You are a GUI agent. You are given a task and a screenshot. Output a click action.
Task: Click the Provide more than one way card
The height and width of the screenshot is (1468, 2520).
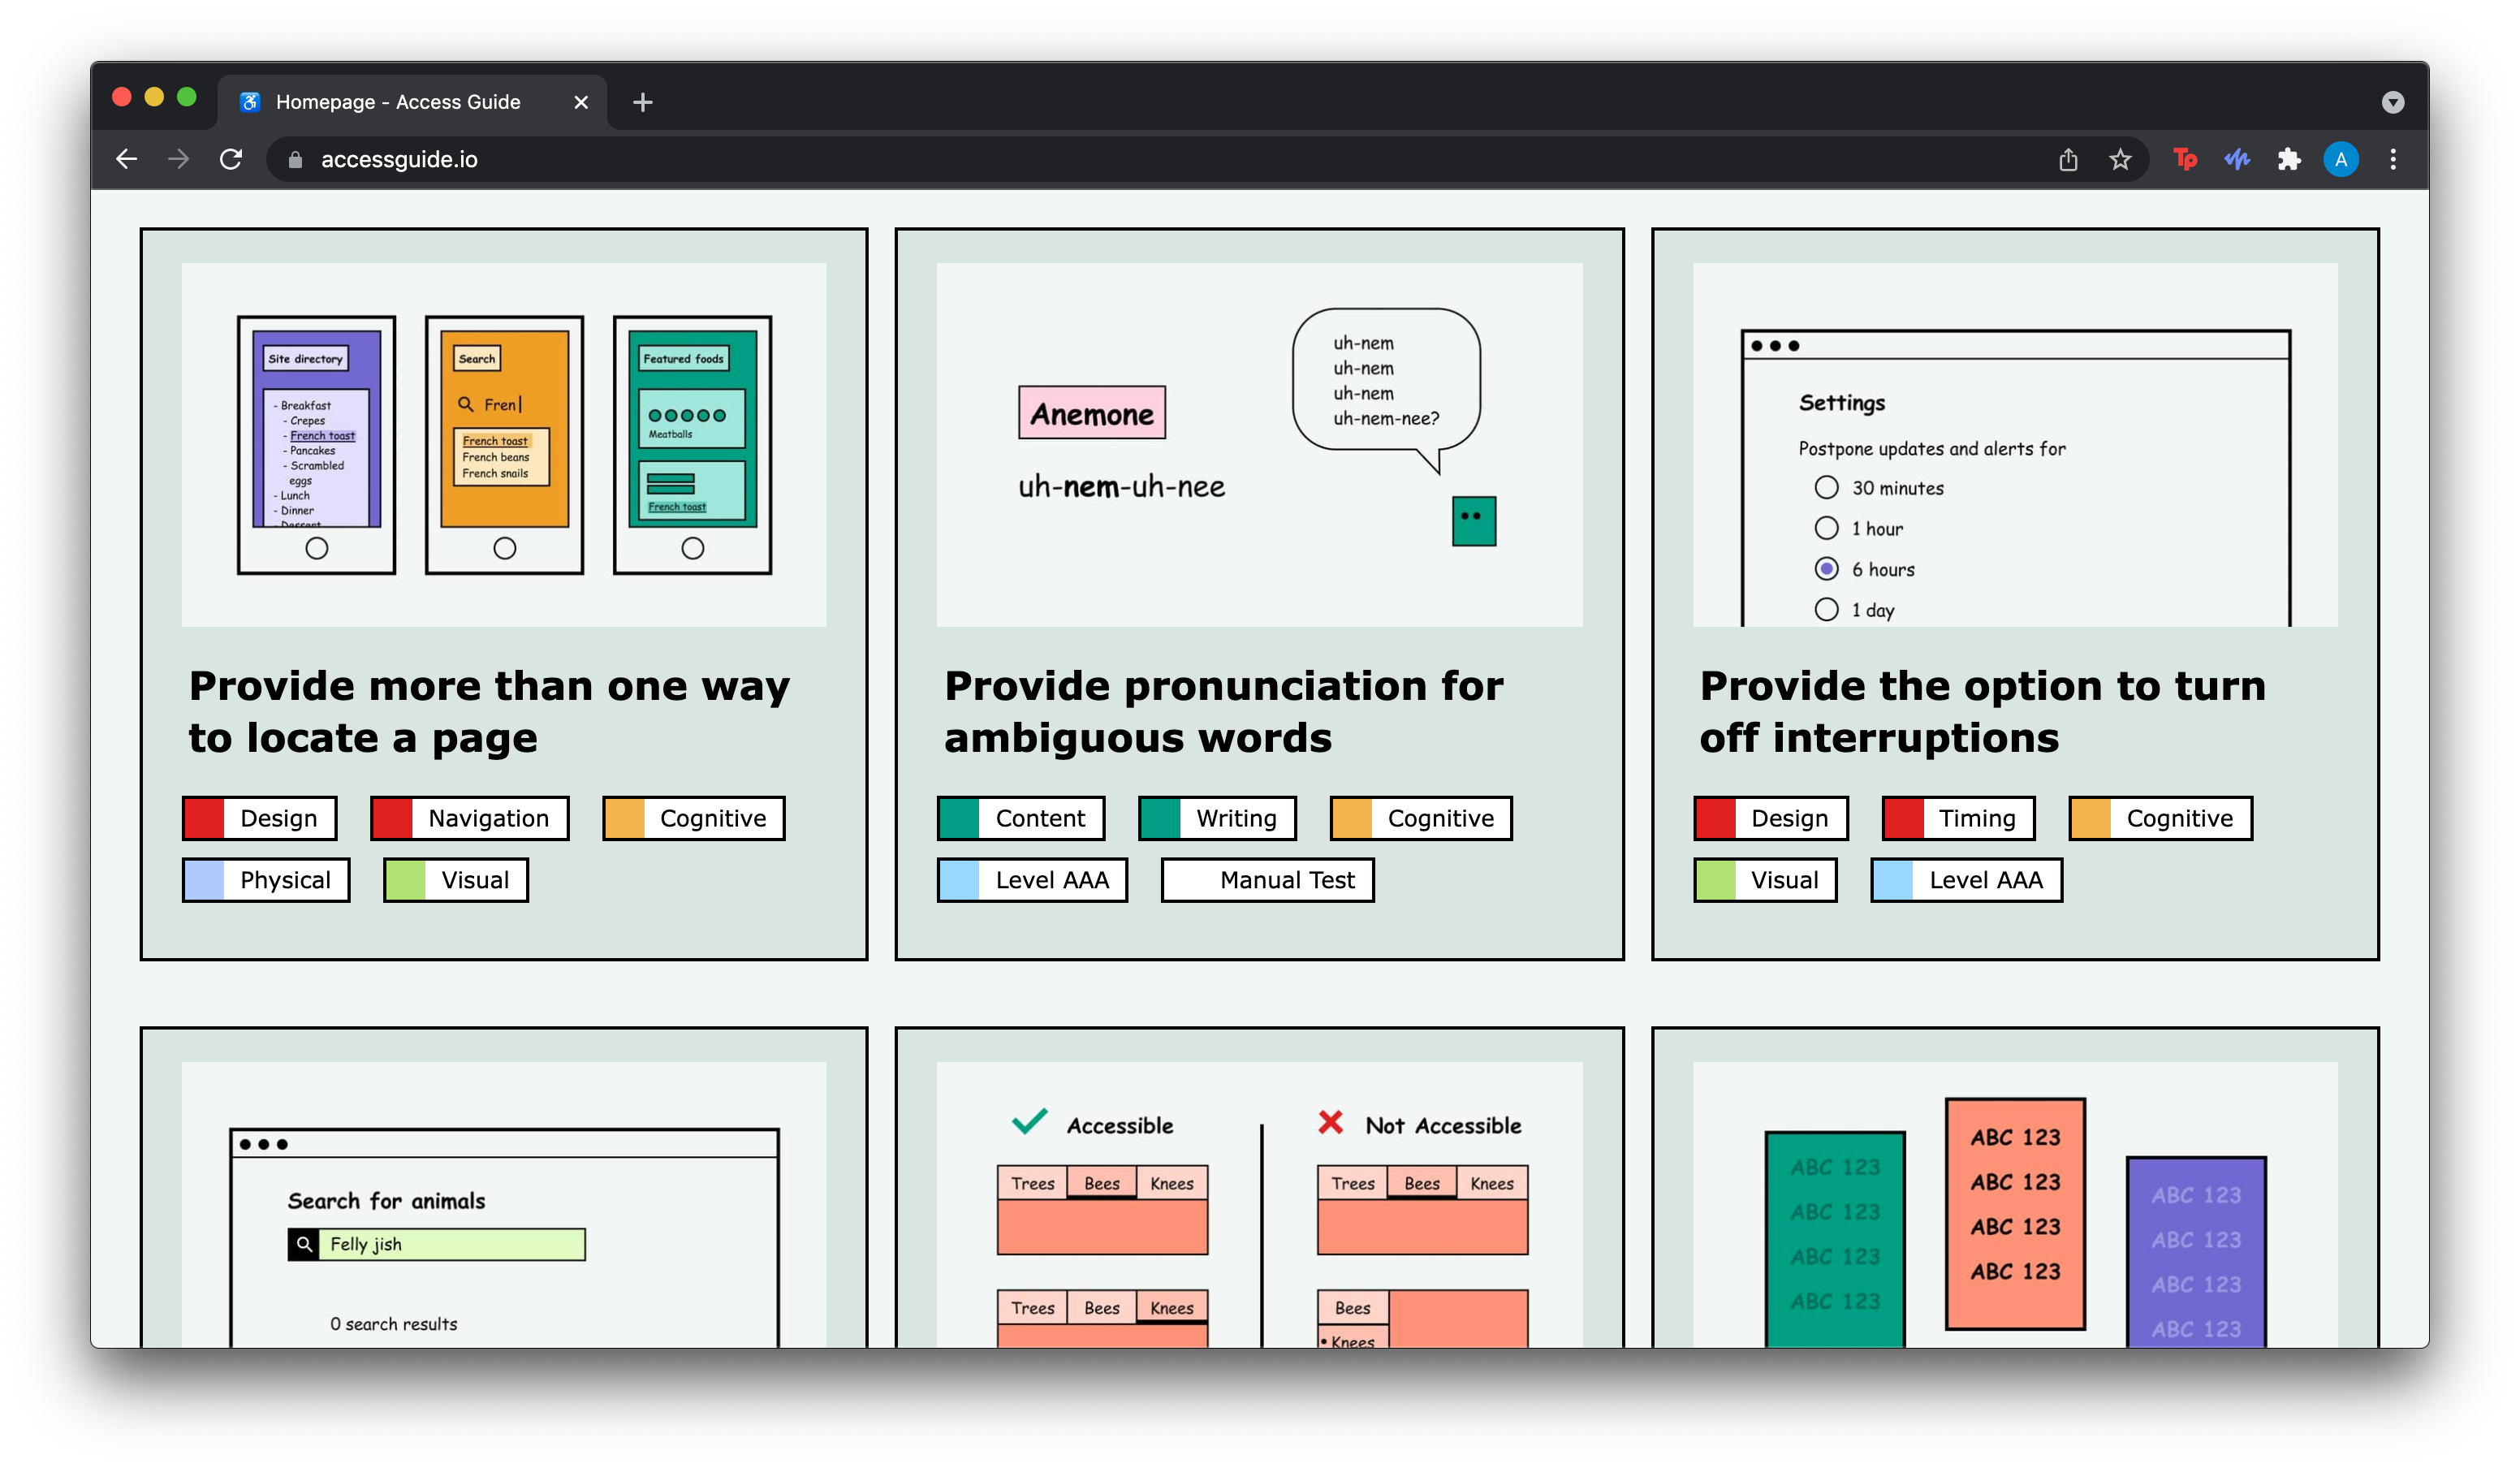pyautogui.click(x=505, y=594)
